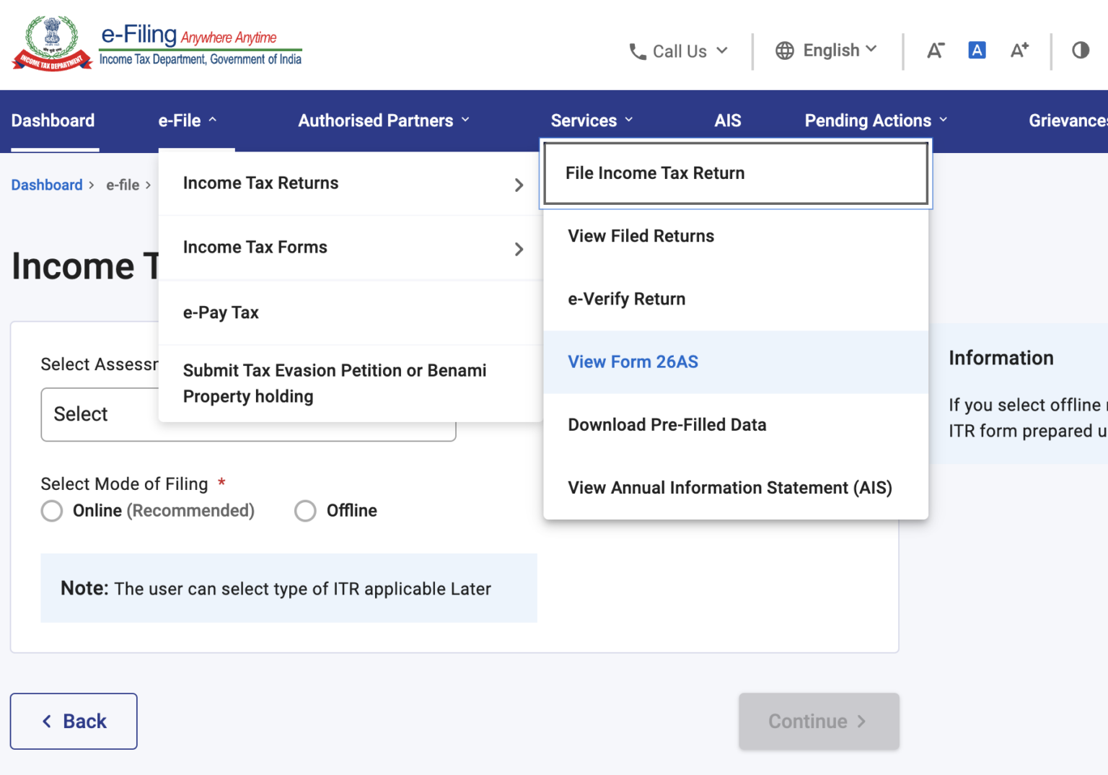The image size is (1108, 775).
Task: Open the Select Assessment Year combo box
Action: click(x=248, y=414)
